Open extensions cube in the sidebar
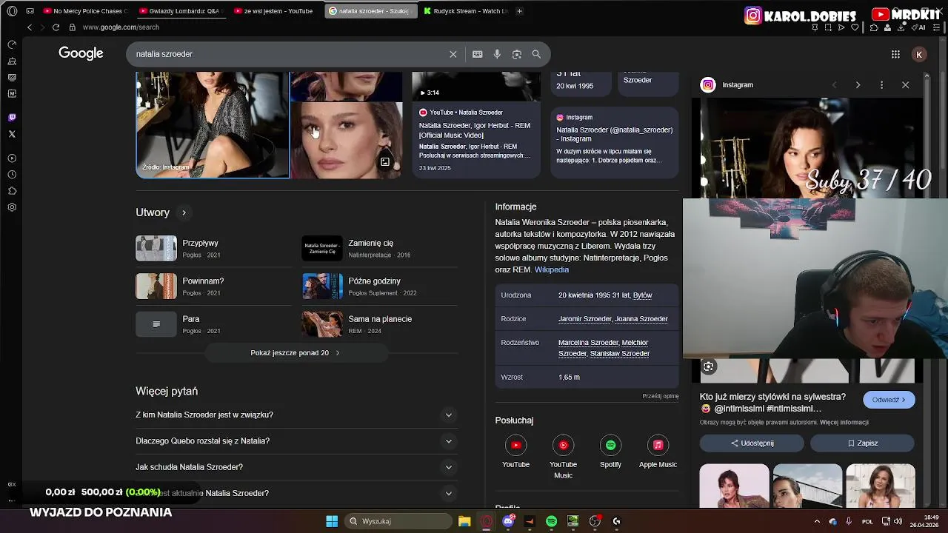 tap(12, 191)
